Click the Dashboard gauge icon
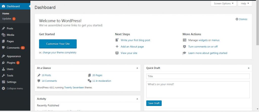This screenshot has width=259, height=112. click(x=3, y=6)
